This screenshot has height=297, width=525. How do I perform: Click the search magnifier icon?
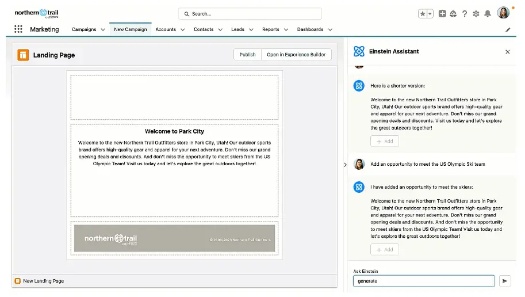point(186,14)
